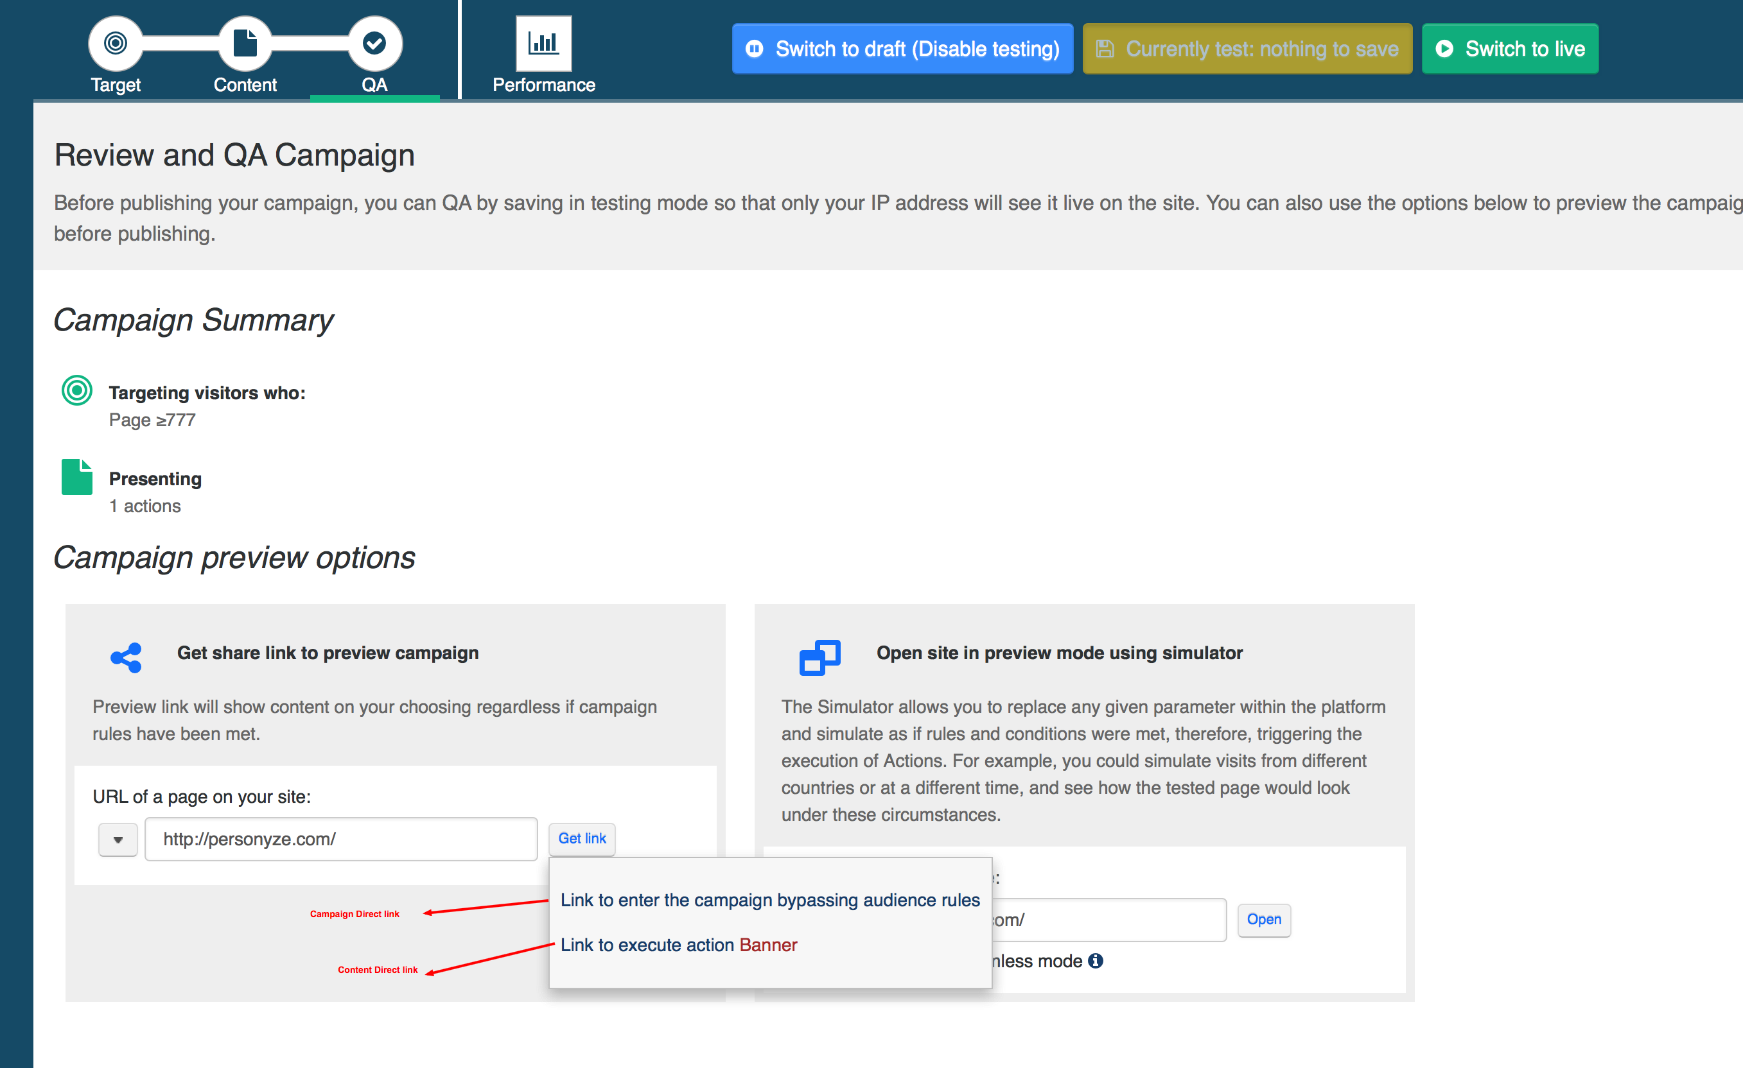Viewport: 1743px width, 1068px height.
Task: Click the blue share link icon
Action: 127,657
